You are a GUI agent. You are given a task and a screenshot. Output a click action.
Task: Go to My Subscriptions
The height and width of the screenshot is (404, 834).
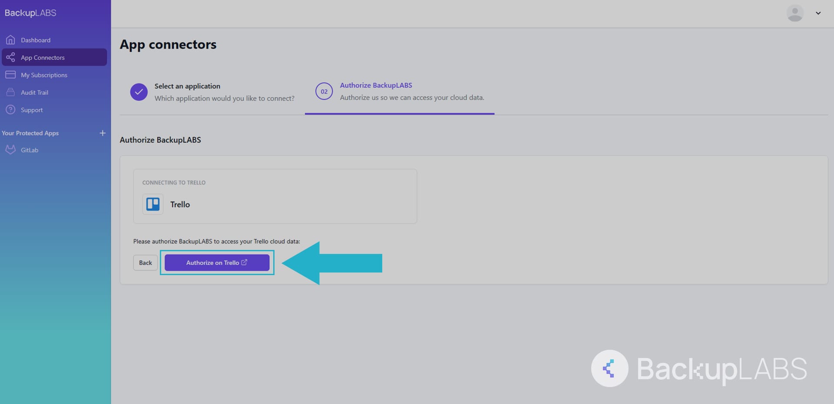54,75
